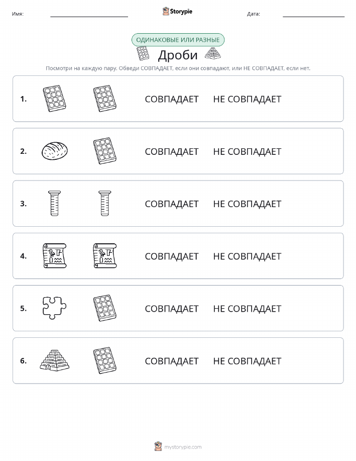
Task: Click the chocolate bar beside the Дроби title
Action: tap(143, 53)
